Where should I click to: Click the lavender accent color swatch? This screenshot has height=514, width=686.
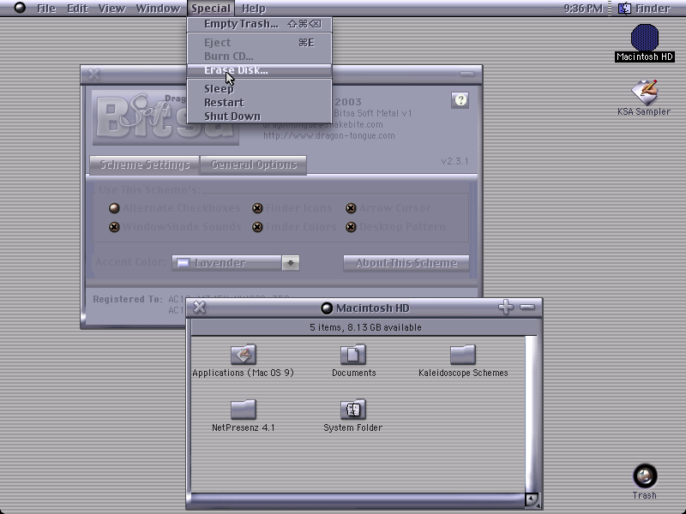coord(183,263)
